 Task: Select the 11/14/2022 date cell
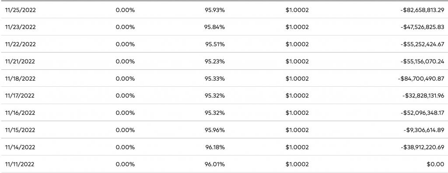20,147
